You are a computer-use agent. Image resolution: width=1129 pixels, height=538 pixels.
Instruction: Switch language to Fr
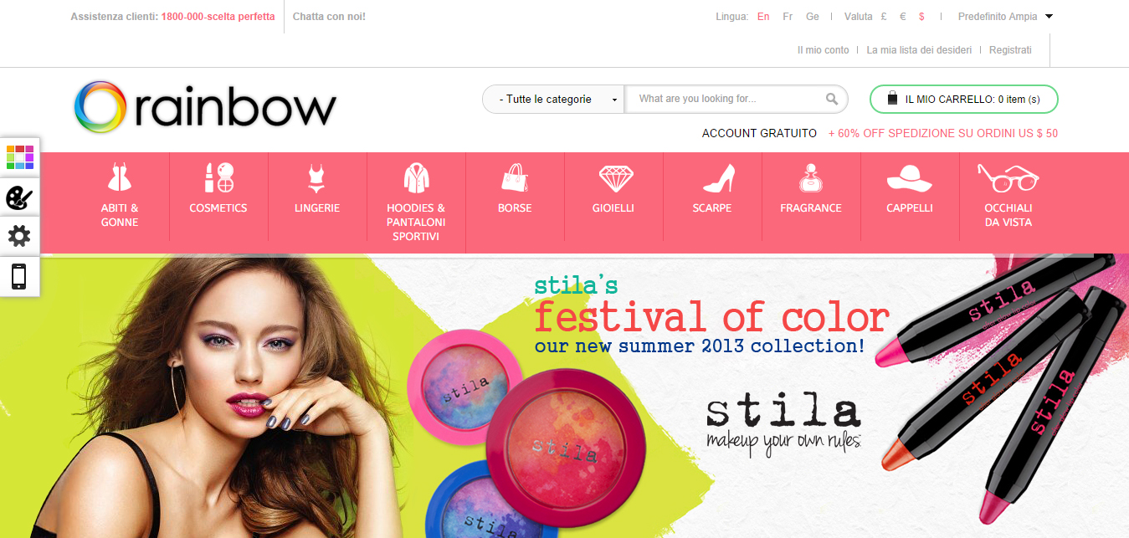[x=788, y=16]
